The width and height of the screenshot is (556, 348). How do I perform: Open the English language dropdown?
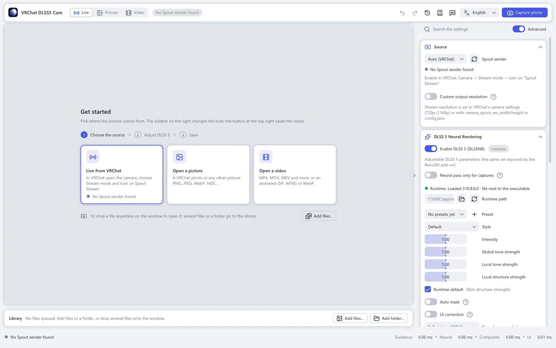point(480,13)
